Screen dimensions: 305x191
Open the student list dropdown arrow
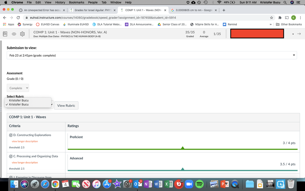[293, 34]
